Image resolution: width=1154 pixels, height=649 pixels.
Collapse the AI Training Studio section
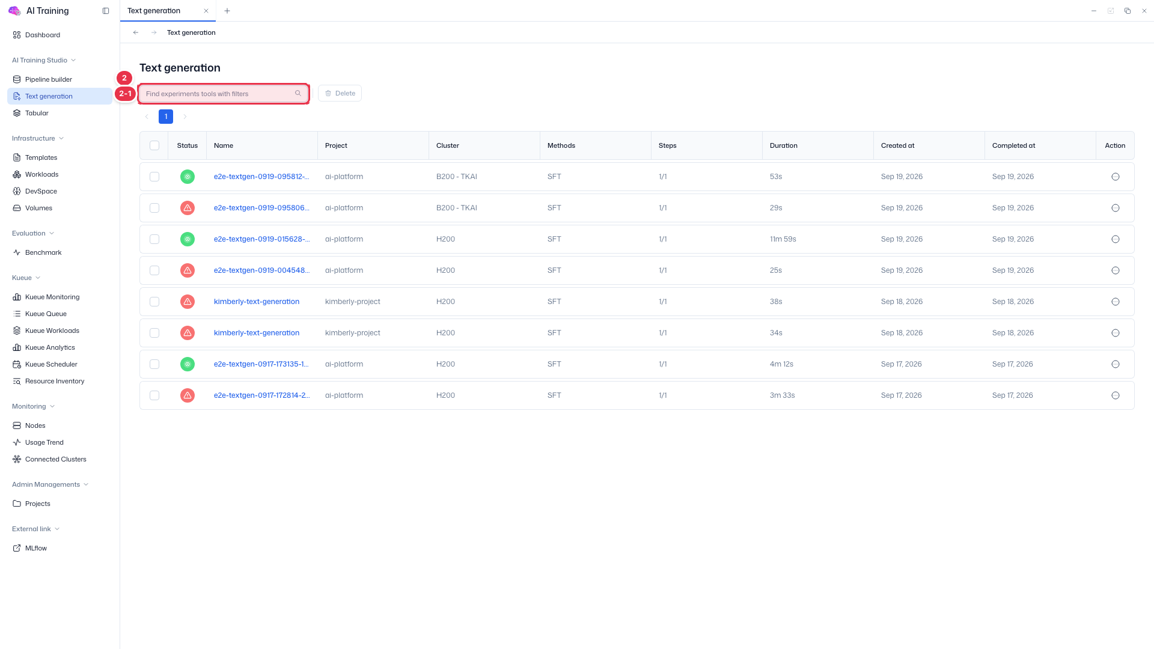click(x=44, y=60)
